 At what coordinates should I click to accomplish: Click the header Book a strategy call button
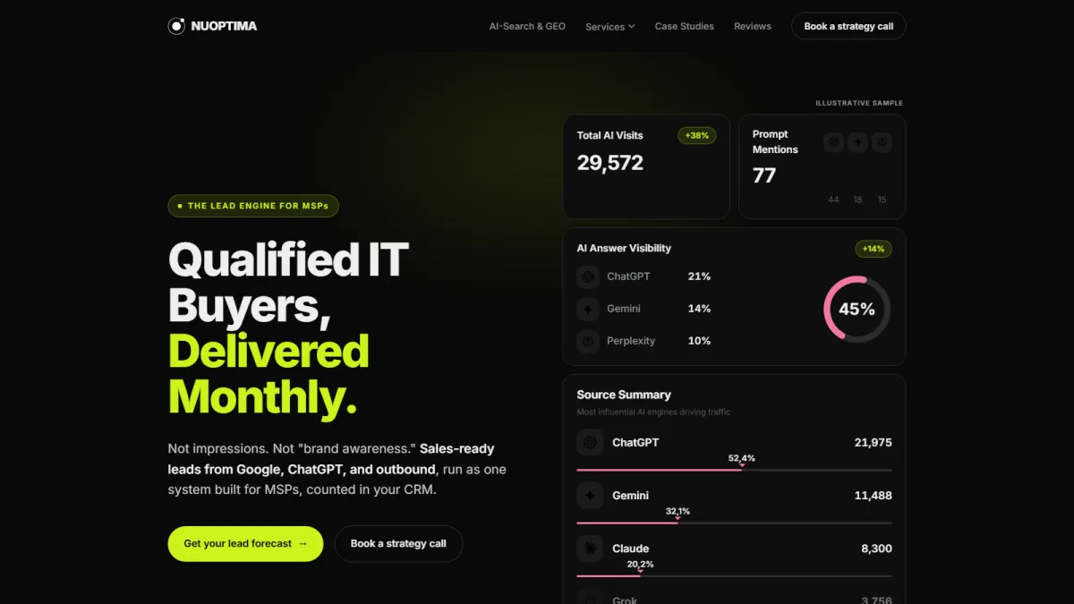848,26
